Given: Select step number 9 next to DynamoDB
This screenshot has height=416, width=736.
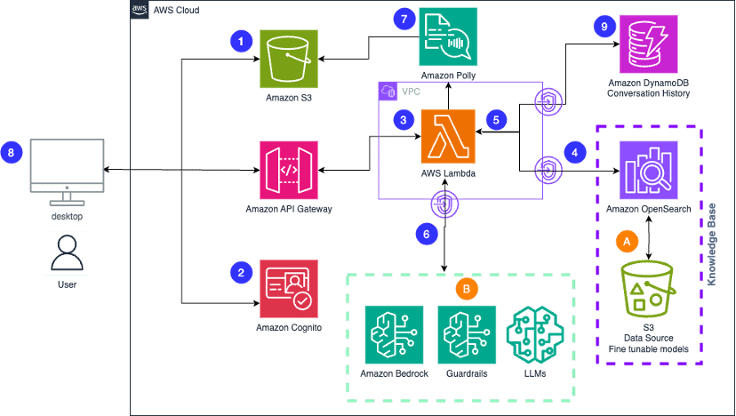Looking at the screenshot, I should [x=604, y=27].
